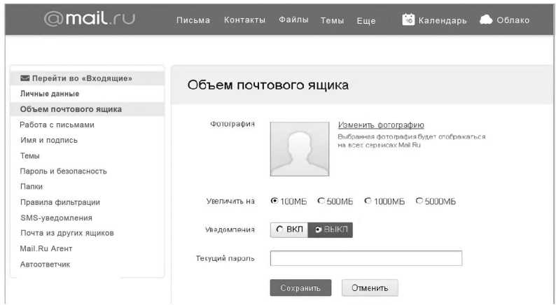Select the 100МБ radio option
556x305 pixels.
(x=274, y=201)
